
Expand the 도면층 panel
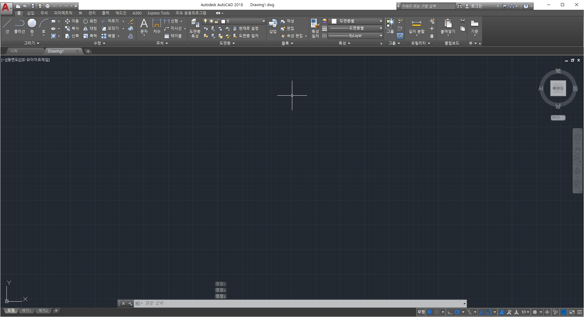[227, 43]
